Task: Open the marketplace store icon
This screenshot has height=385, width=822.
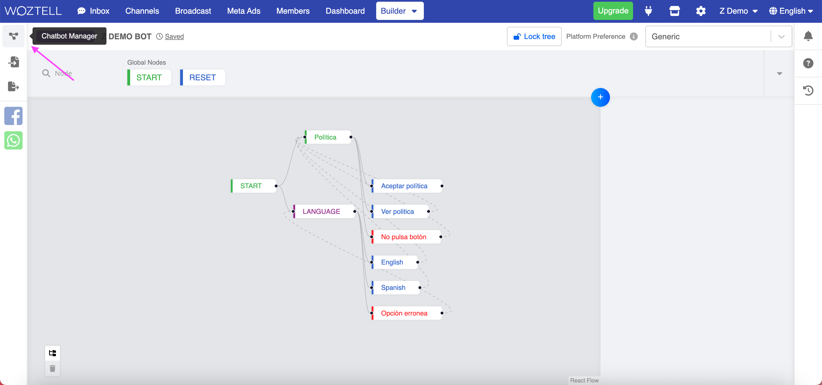Action: [x=674, y=11]
